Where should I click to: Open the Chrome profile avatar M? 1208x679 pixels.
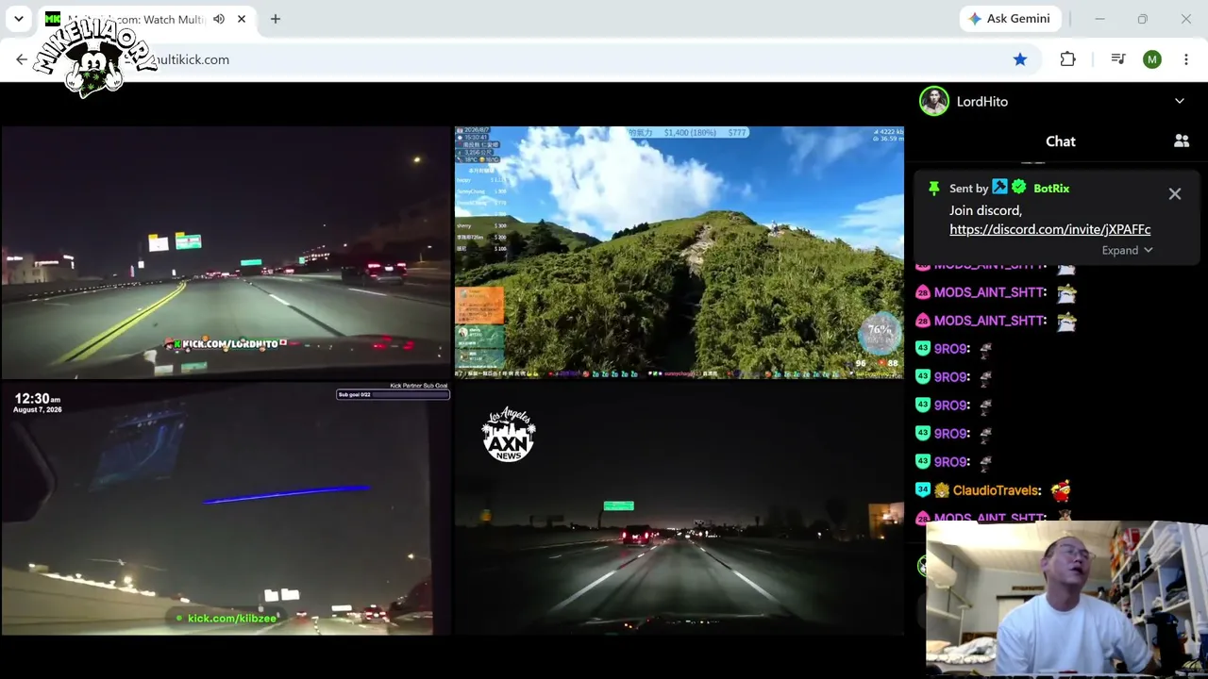[x=1152, y=59]
